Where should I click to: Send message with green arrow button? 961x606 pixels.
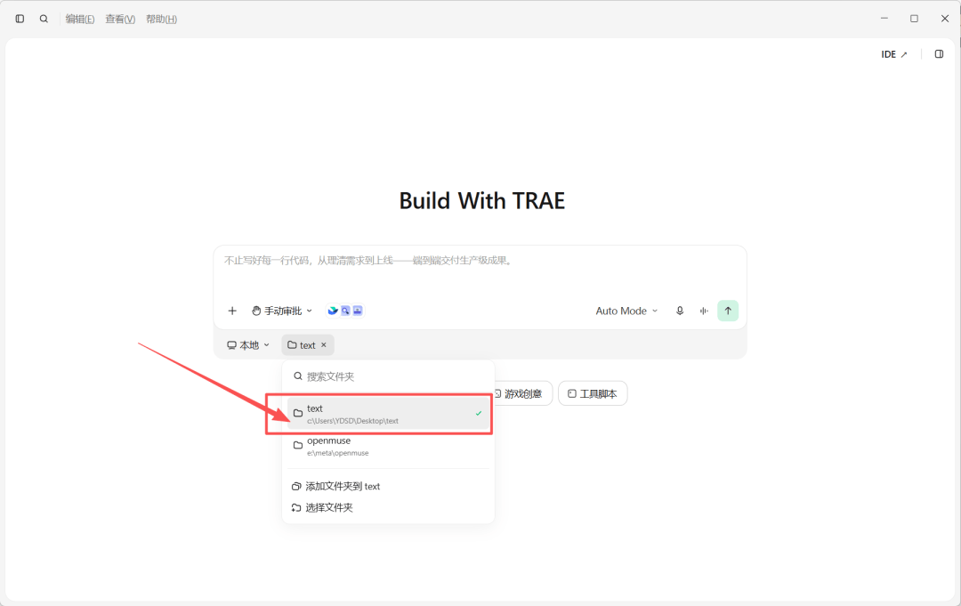pyautogui.click(x=728, y=311)
